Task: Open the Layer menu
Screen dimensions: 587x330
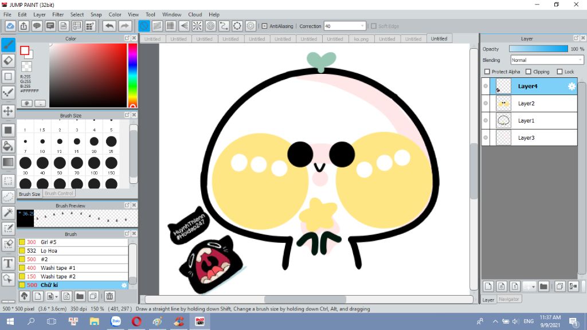Action: pos(40,14)
